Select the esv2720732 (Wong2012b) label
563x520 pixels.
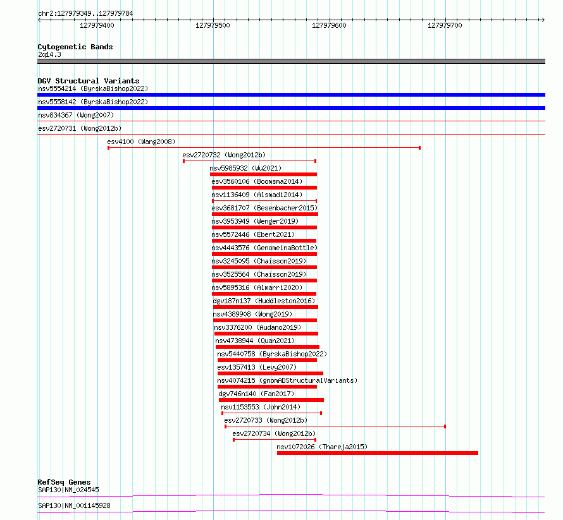coord(224,155)
